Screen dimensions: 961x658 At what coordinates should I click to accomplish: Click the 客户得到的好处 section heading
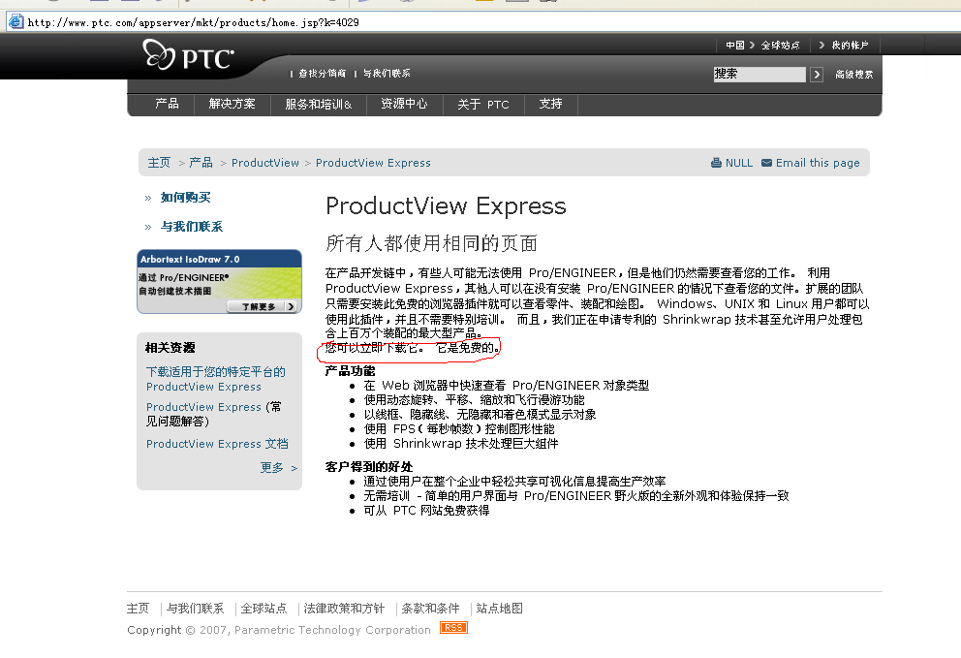(x=369, y=467)
